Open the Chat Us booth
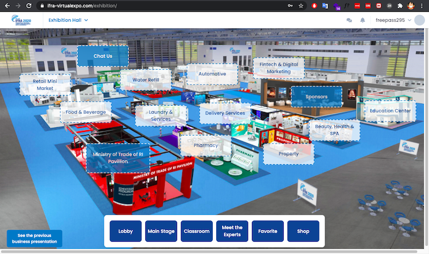 point(103,56)
